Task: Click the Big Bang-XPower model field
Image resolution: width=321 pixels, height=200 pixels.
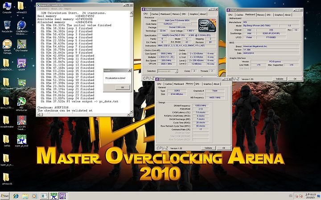Action: [260, 26]
